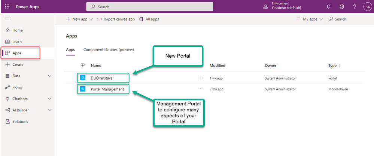The height and width of the screenshot is (156, 374).
Task: Click All apps Office button
Action: pyautogui.click(x=149, y=19)
